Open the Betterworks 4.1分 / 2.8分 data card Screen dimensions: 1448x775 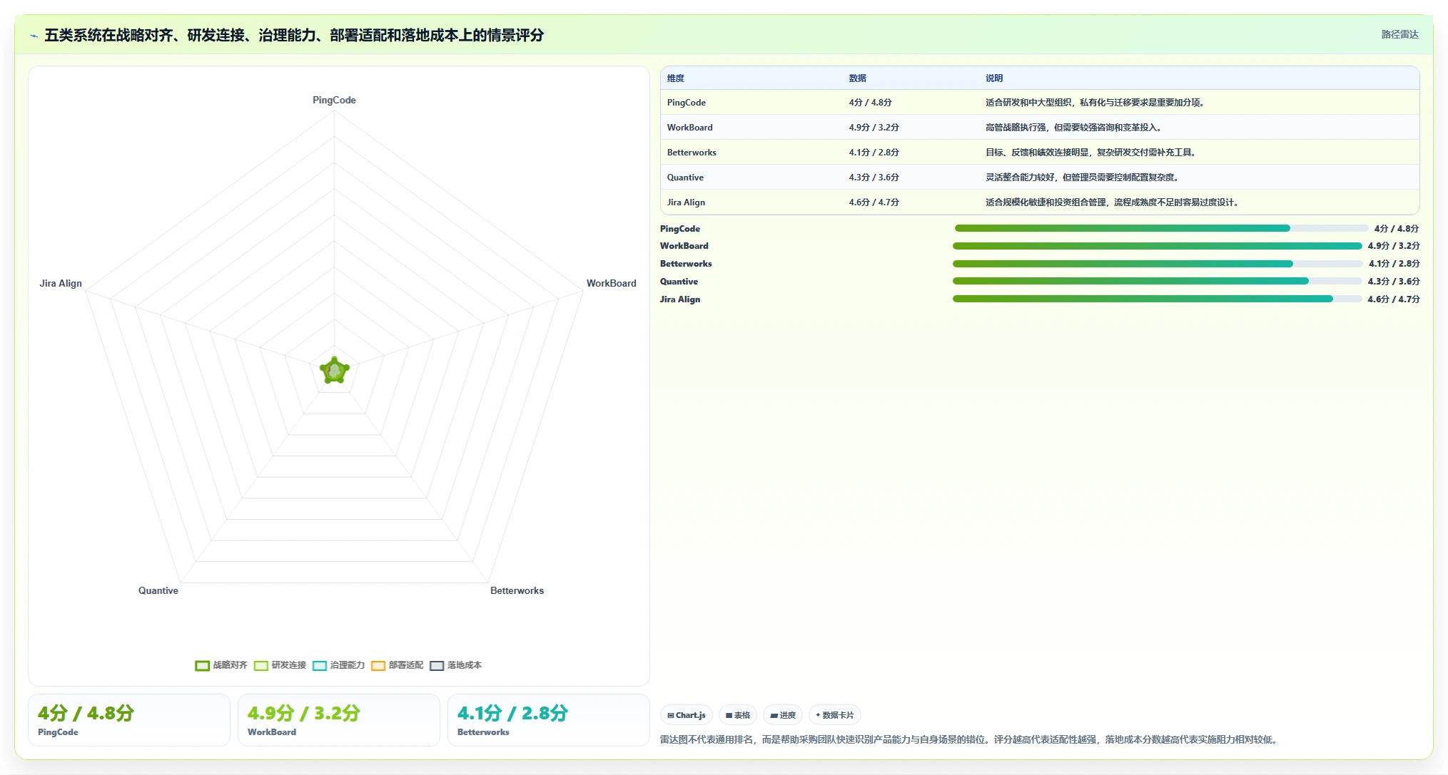(549, 720)
